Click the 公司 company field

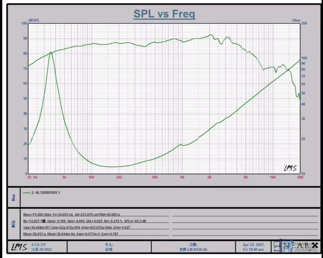(x=109, y=249)
